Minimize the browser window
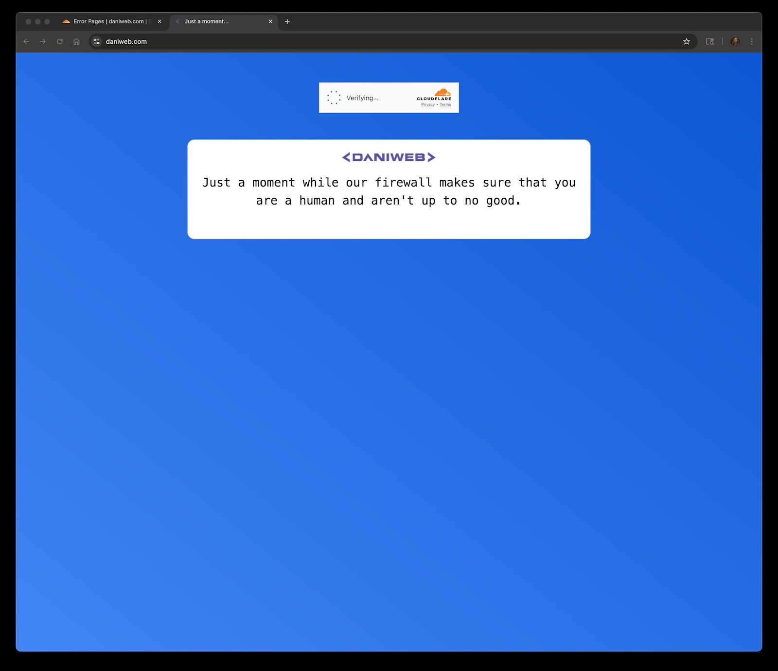 click(37, 21)
